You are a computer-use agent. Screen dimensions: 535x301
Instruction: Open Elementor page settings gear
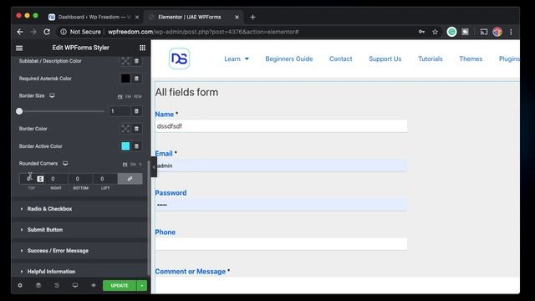pyautogui.click(x=20, y=285)
